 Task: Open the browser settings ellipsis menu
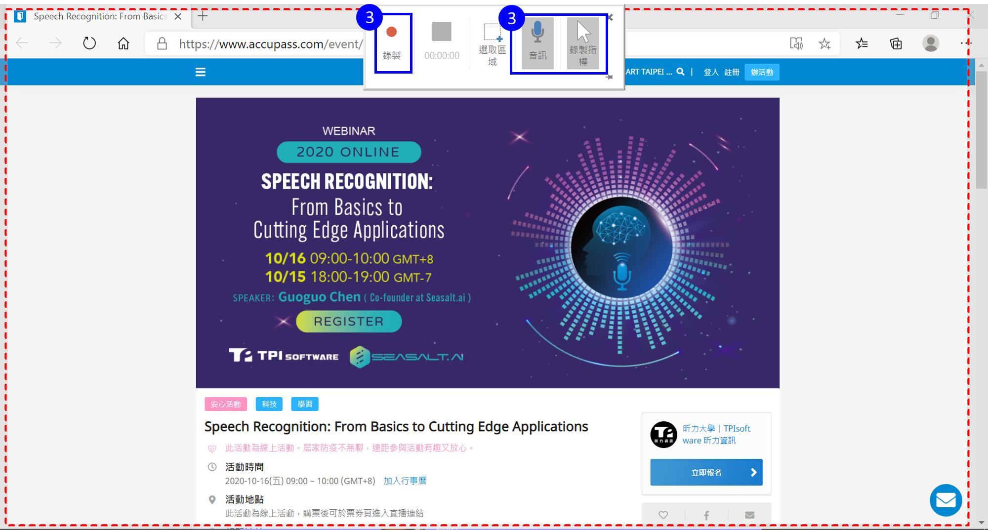965,43
